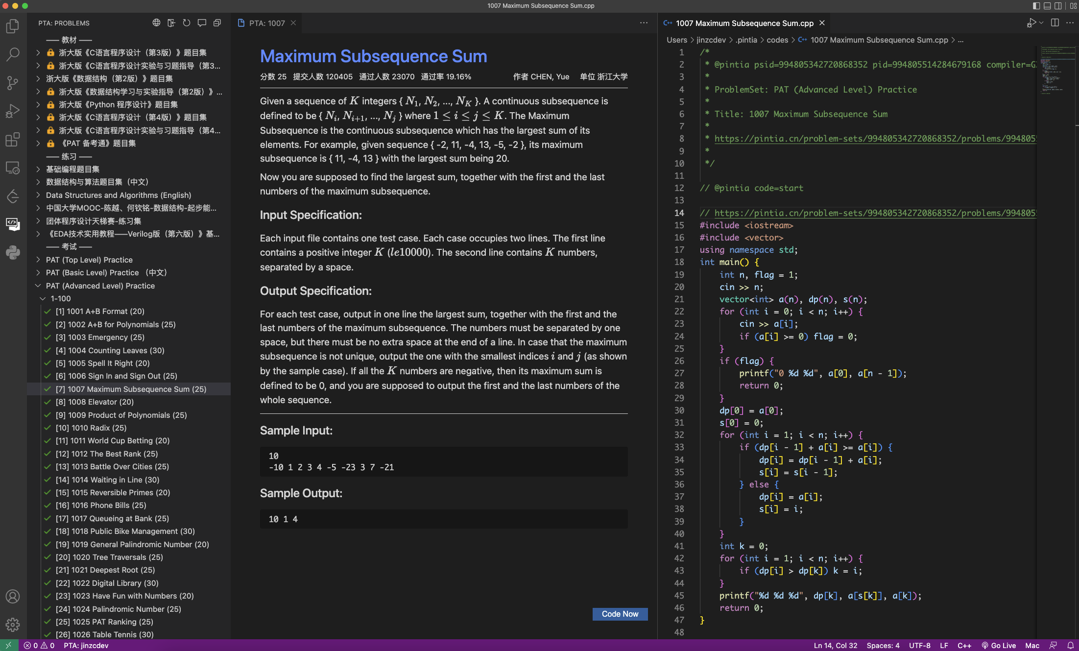This screenshot has height=651, width=1079.
Task: Click the checkmark beside 1010 Radix
Action: click(47, 428)
